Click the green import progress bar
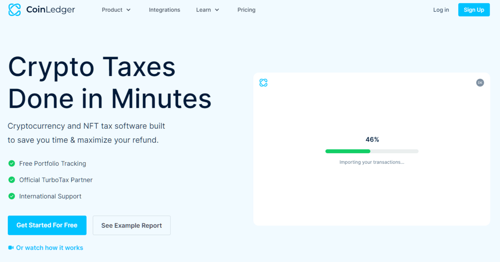500x262 pixels. [348, 151]
